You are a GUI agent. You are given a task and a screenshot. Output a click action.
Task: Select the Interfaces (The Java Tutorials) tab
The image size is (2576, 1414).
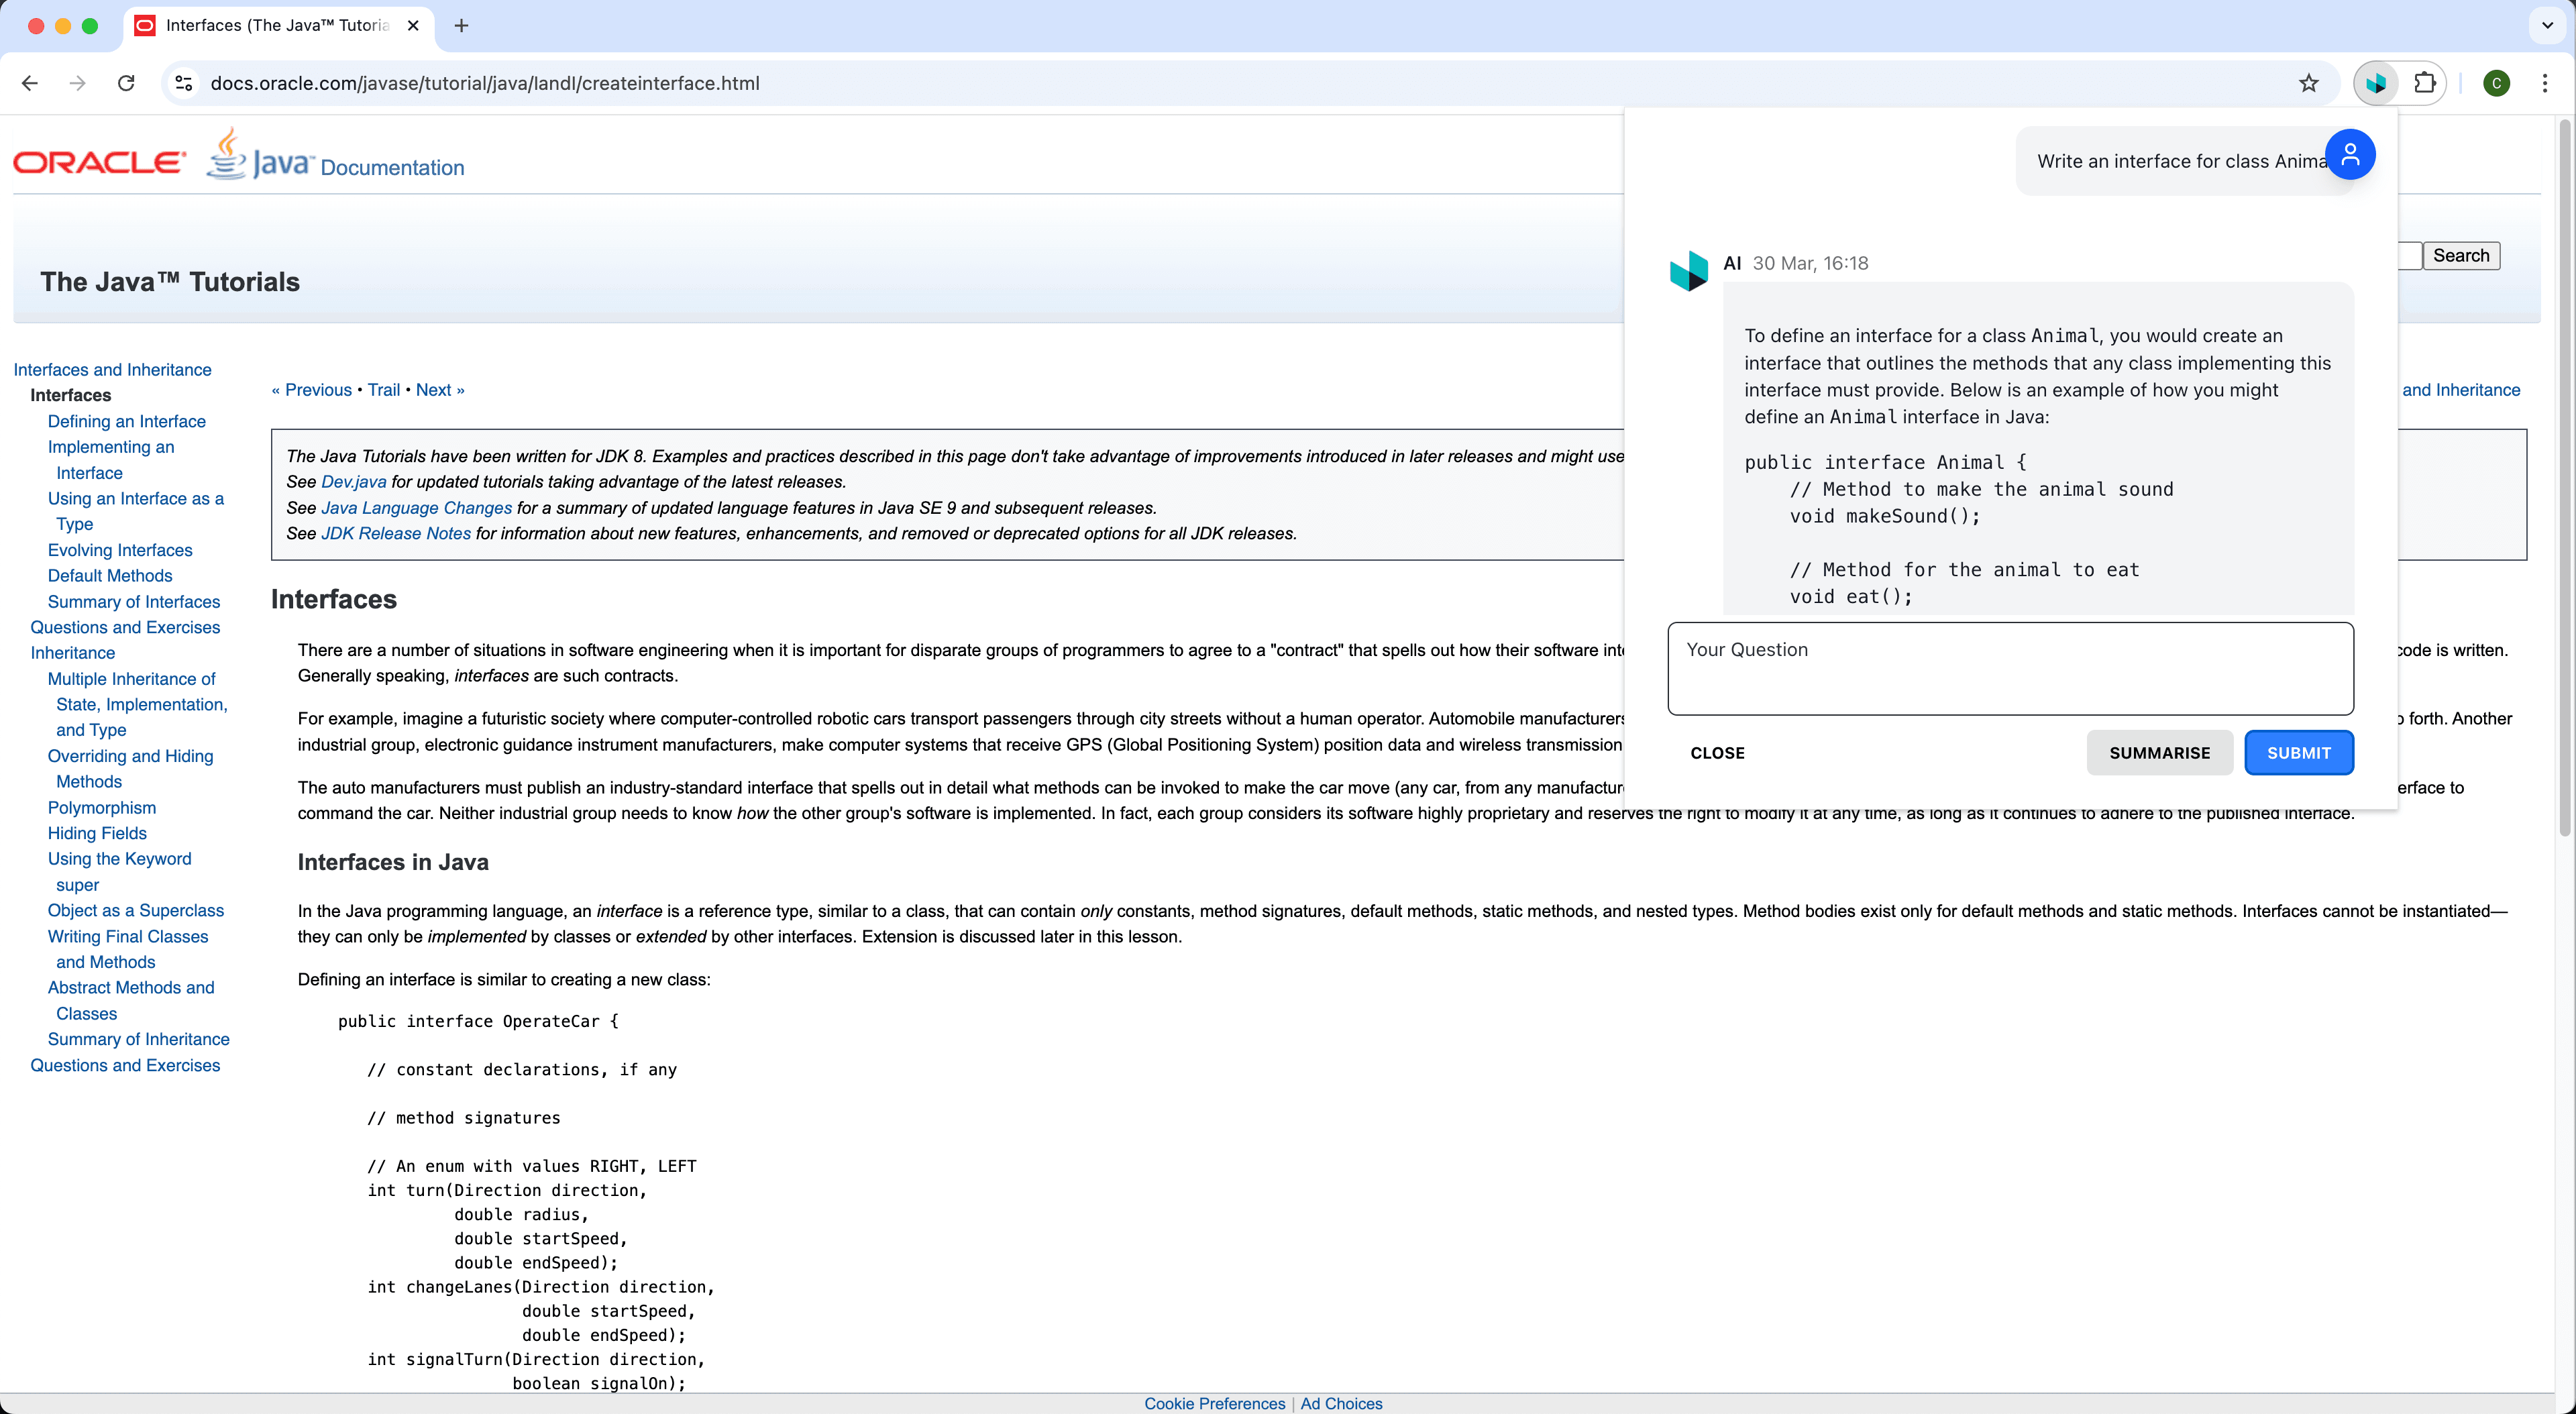coord(277,26)
